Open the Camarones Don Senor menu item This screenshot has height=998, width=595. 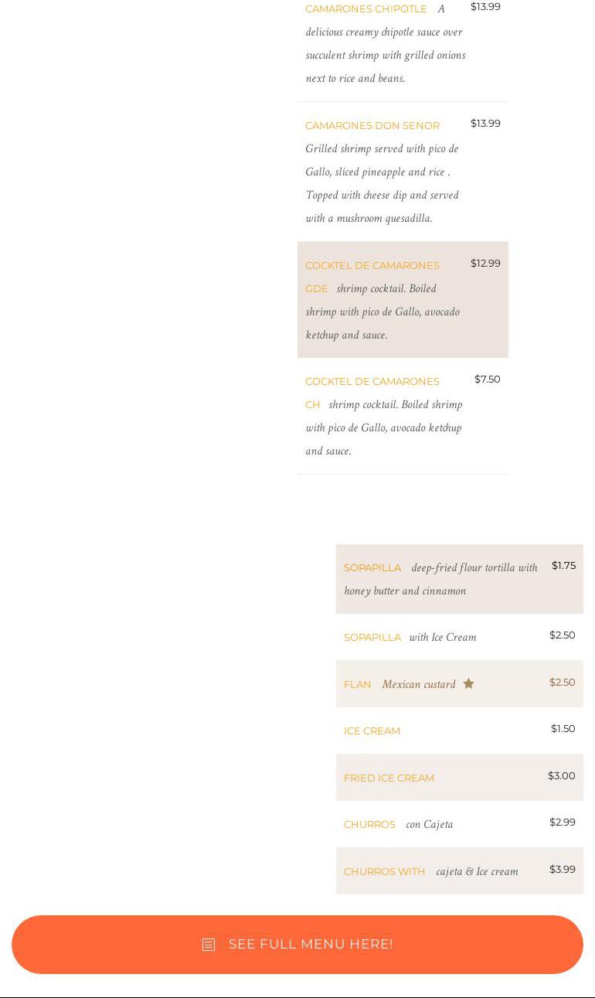(x=372, y=125)
